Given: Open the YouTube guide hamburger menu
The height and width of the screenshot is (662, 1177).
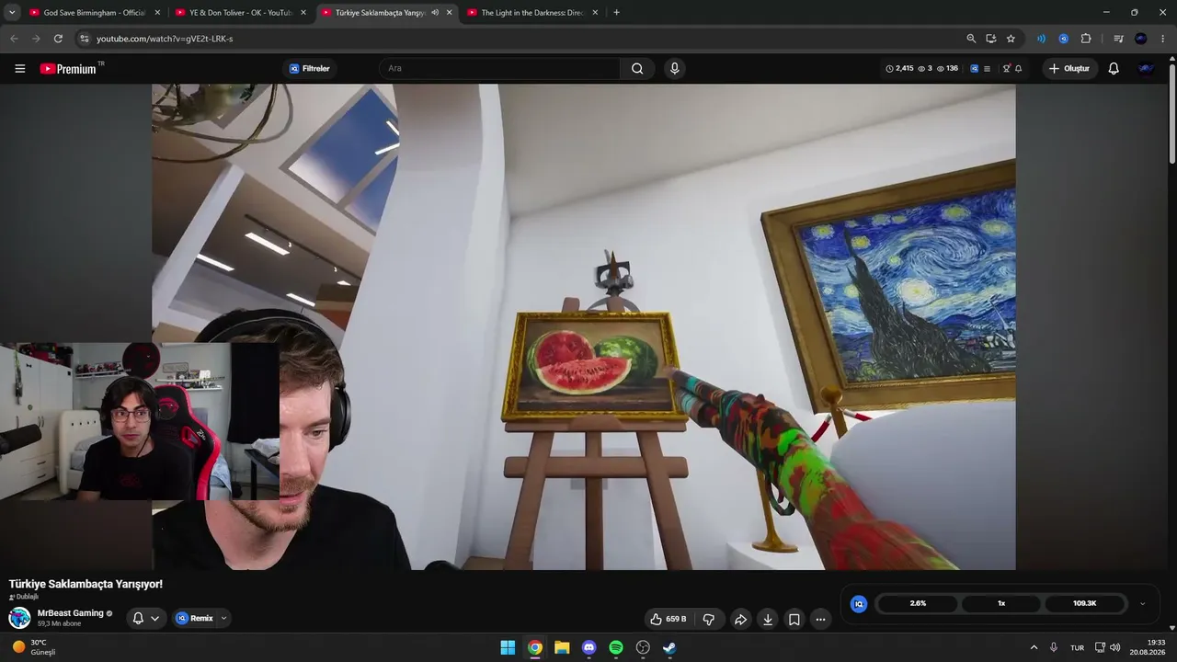Looking at the screenshot, I should click(20, 69).
